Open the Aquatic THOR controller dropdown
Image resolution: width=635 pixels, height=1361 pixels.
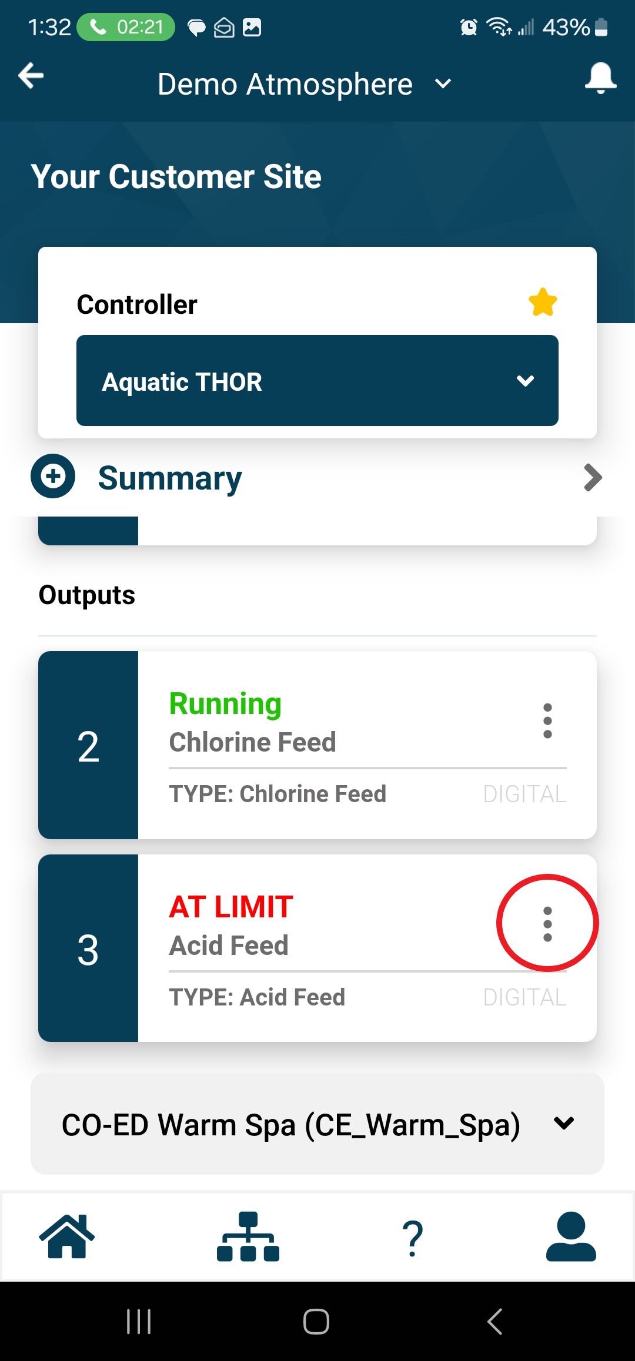tap(317, 381)
